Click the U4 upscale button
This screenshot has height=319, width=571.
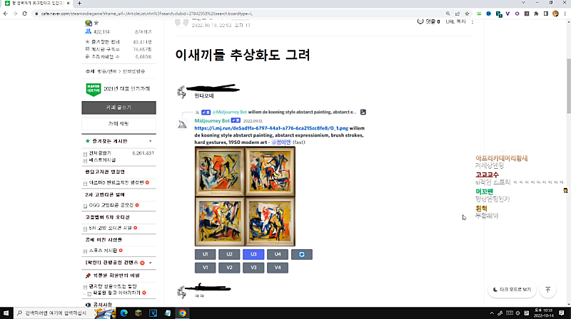[278, 254]
